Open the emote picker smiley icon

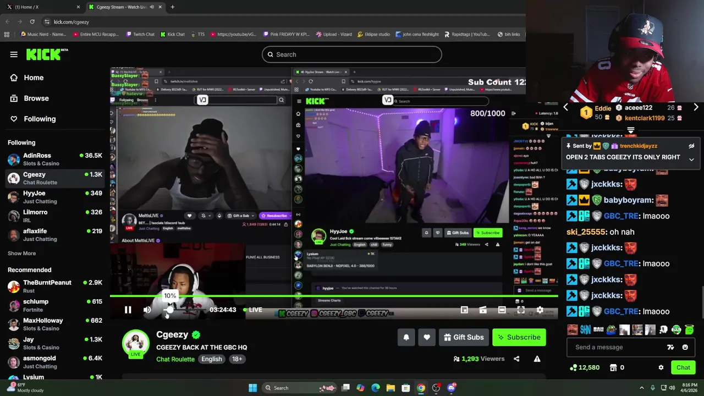pyautogui.click(x=685, y=347)
